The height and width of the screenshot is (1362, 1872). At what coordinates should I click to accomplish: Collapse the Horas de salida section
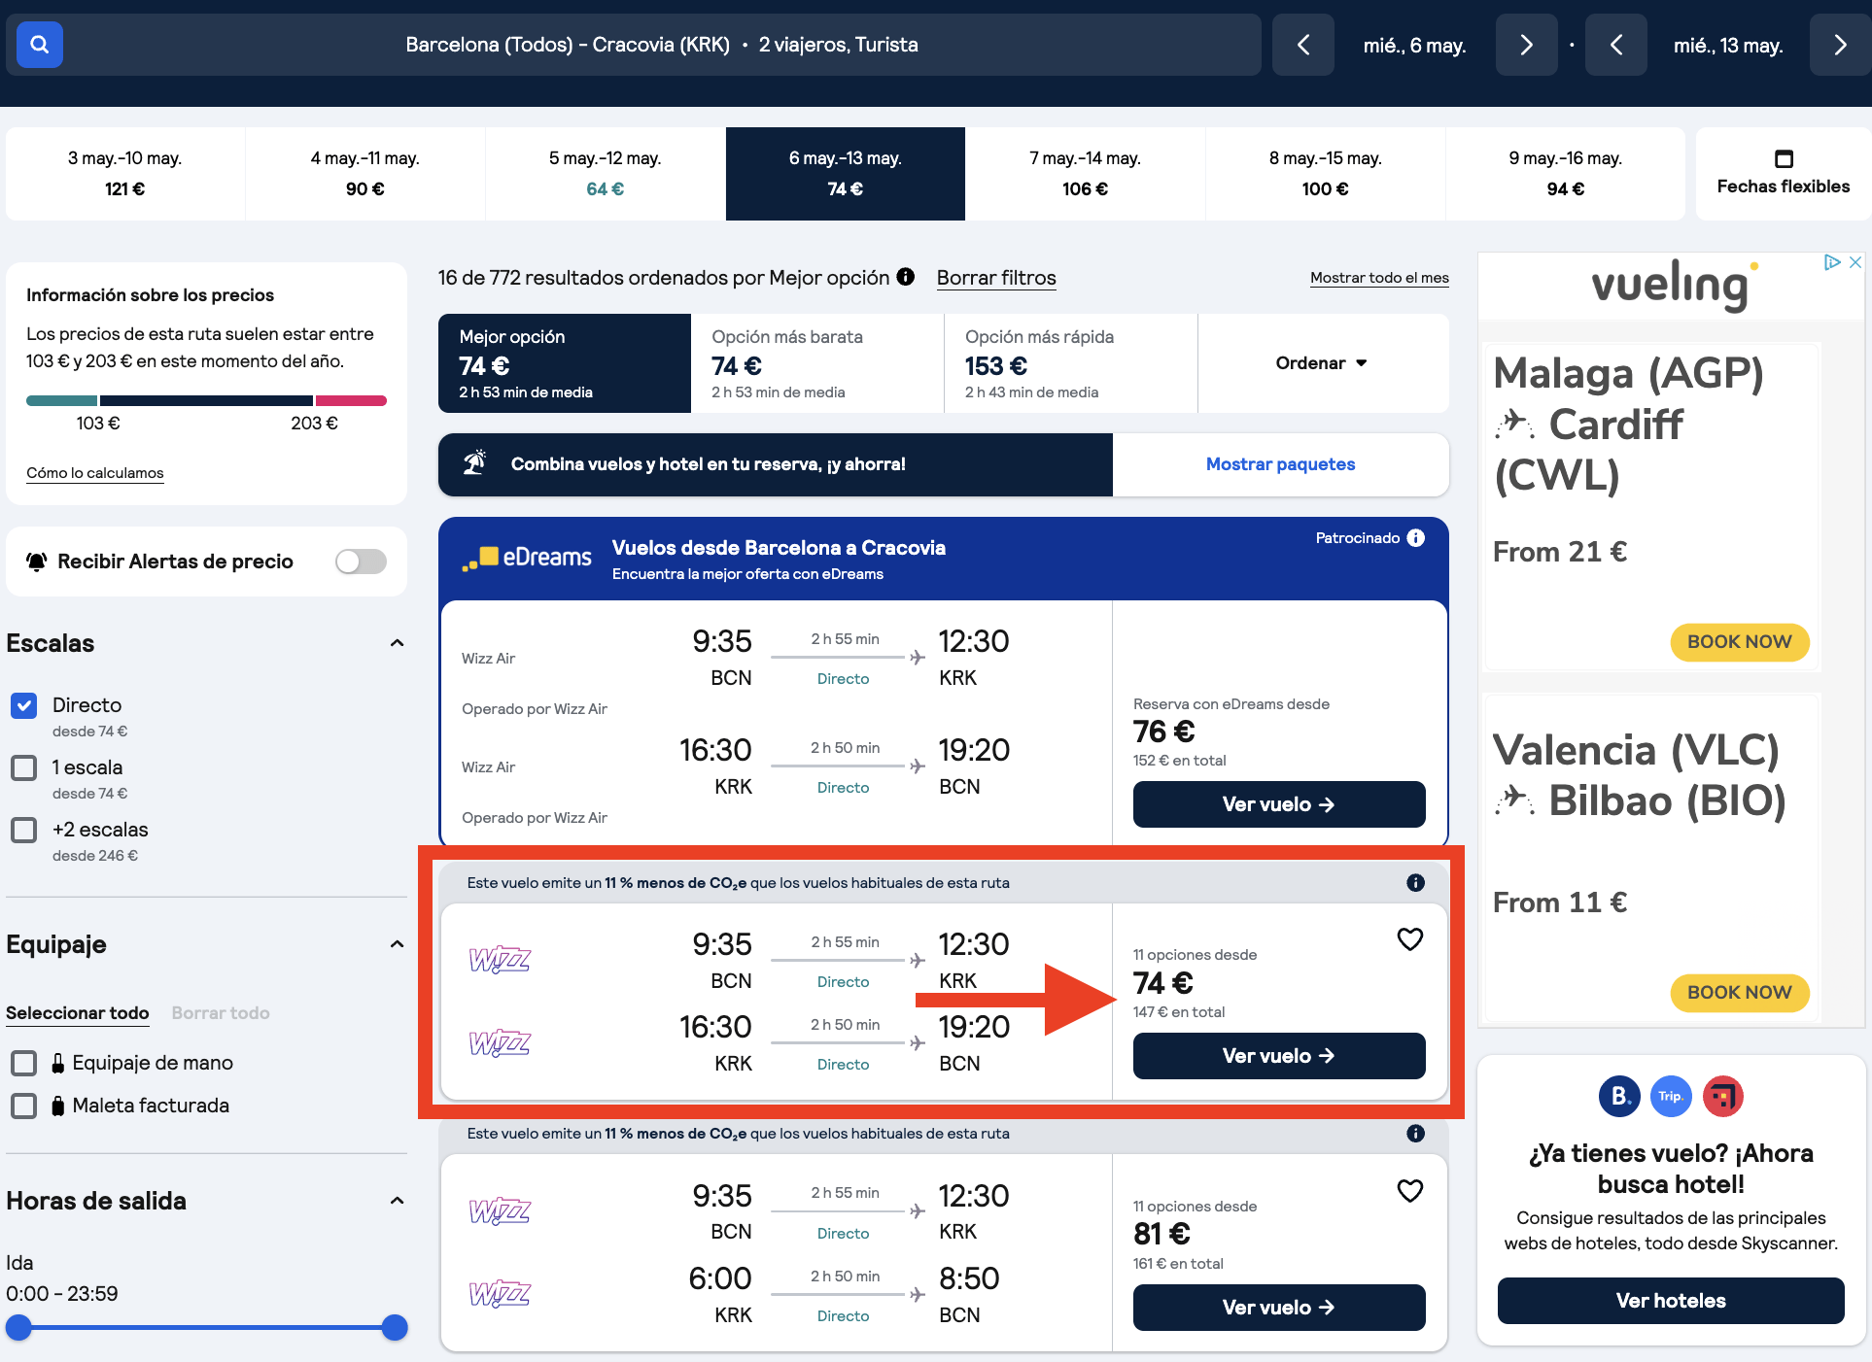(397, 1201)
